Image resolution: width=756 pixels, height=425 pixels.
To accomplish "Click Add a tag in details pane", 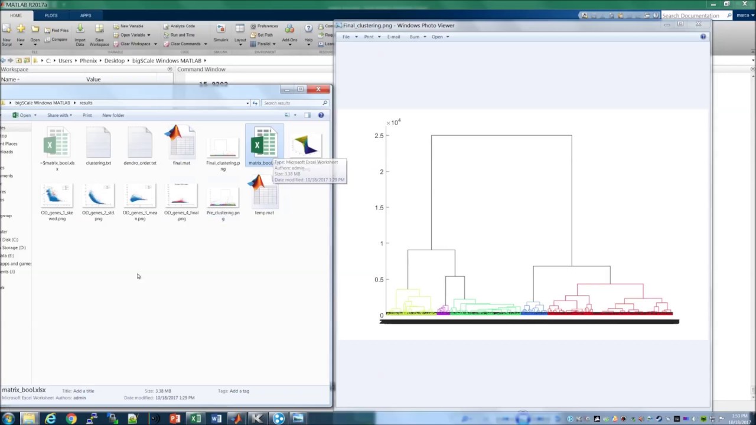I will coord(240,391).
